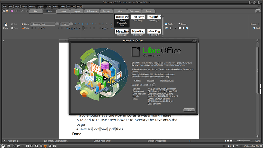Open the Format menu
This screenshot has height=148, width=263.
coord(32,6)
